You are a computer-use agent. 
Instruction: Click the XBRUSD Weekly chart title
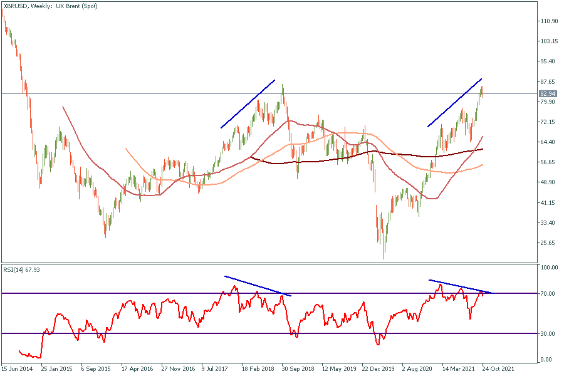[x=44, y=6]
